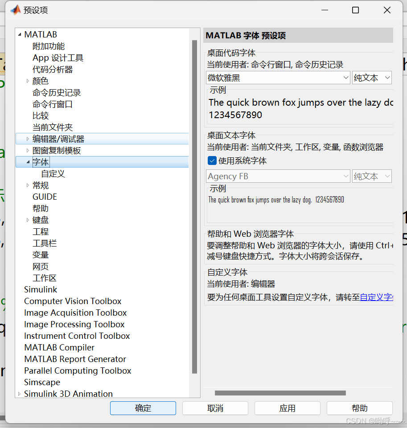Click the 确定 button
407x428 pixels.
[143, 408]
